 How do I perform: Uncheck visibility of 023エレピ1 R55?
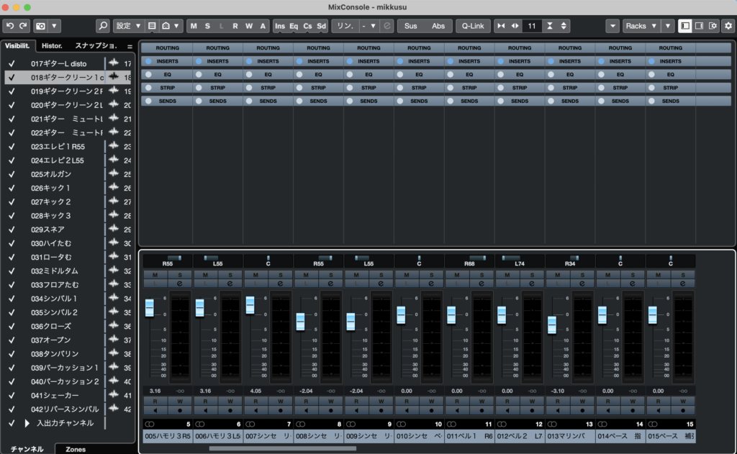click(x=12, y=147)
